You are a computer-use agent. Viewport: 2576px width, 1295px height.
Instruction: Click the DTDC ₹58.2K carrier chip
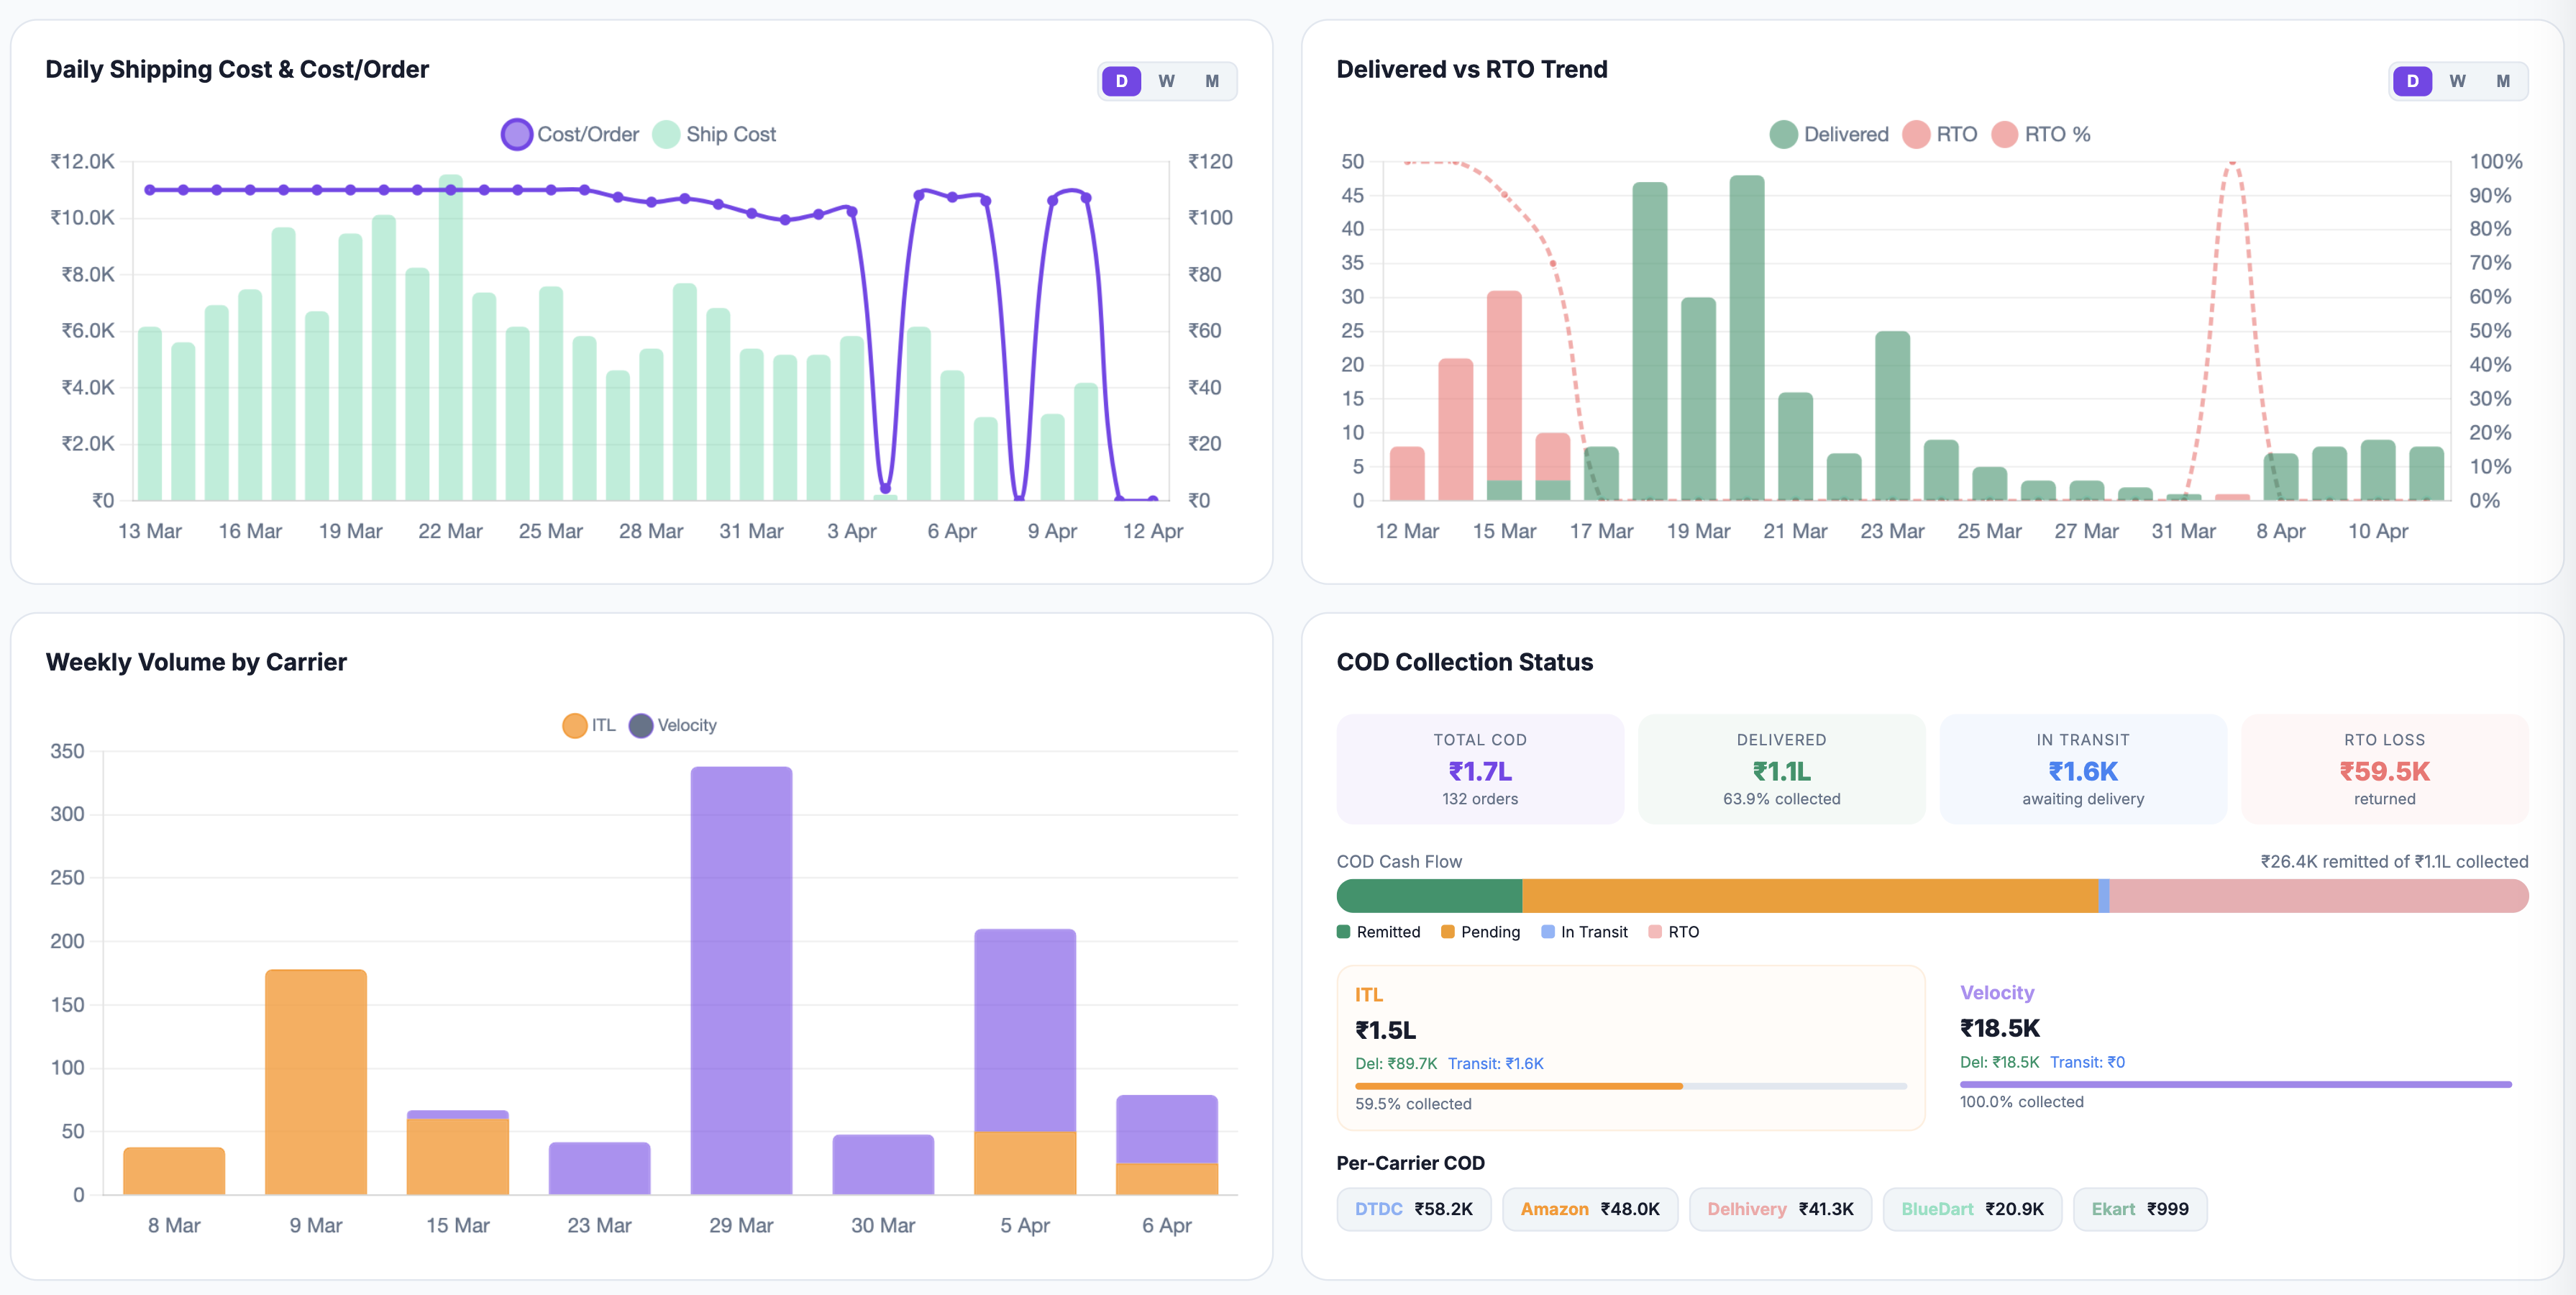click(1414, 1209)
